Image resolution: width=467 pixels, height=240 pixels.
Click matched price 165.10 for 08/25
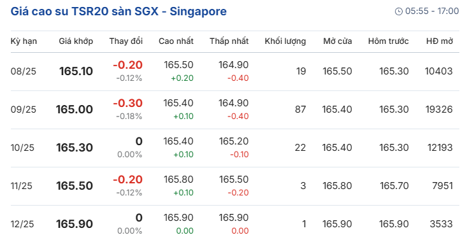click(76, 71)
